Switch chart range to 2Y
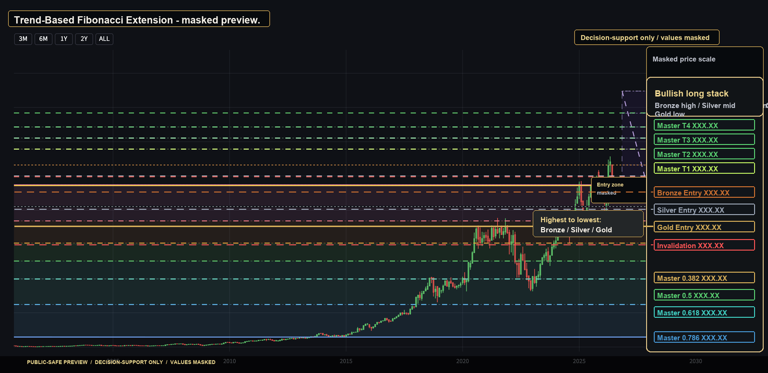This screenshot has width=768, height=373. click(x=84, y=39)
